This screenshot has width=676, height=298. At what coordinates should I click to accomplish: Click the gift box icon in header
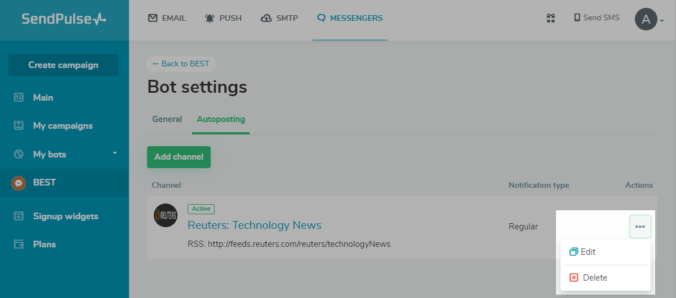[x=551, y=18]
